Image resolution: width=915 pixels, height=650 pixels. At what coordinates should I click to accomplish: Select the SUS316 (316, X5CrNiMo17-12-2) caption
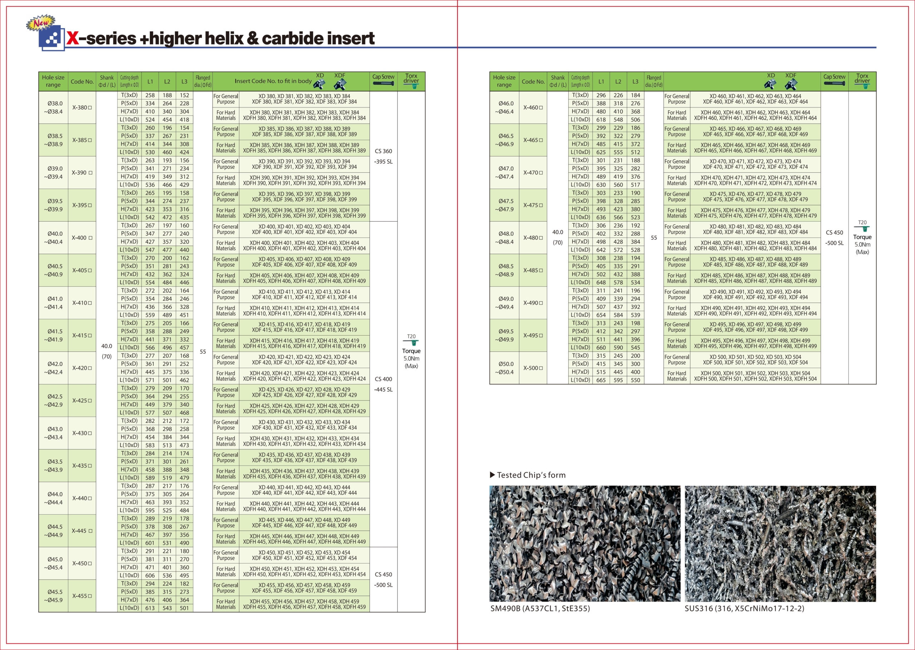(x=744, y=608)
